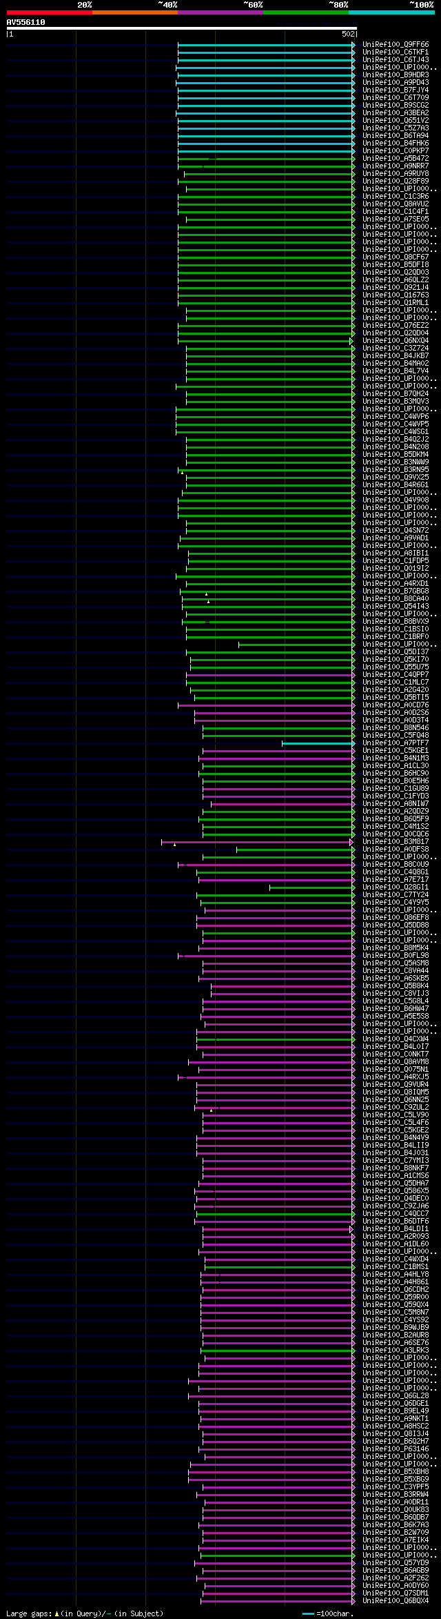
Task: Click green alignment bar of UniRef100_A3LRK3
Action: click(277, 1351)
